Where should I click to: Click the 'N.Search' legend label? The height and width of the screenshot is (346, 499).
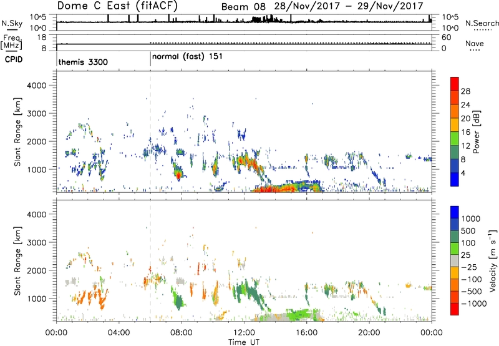(482, 23)
